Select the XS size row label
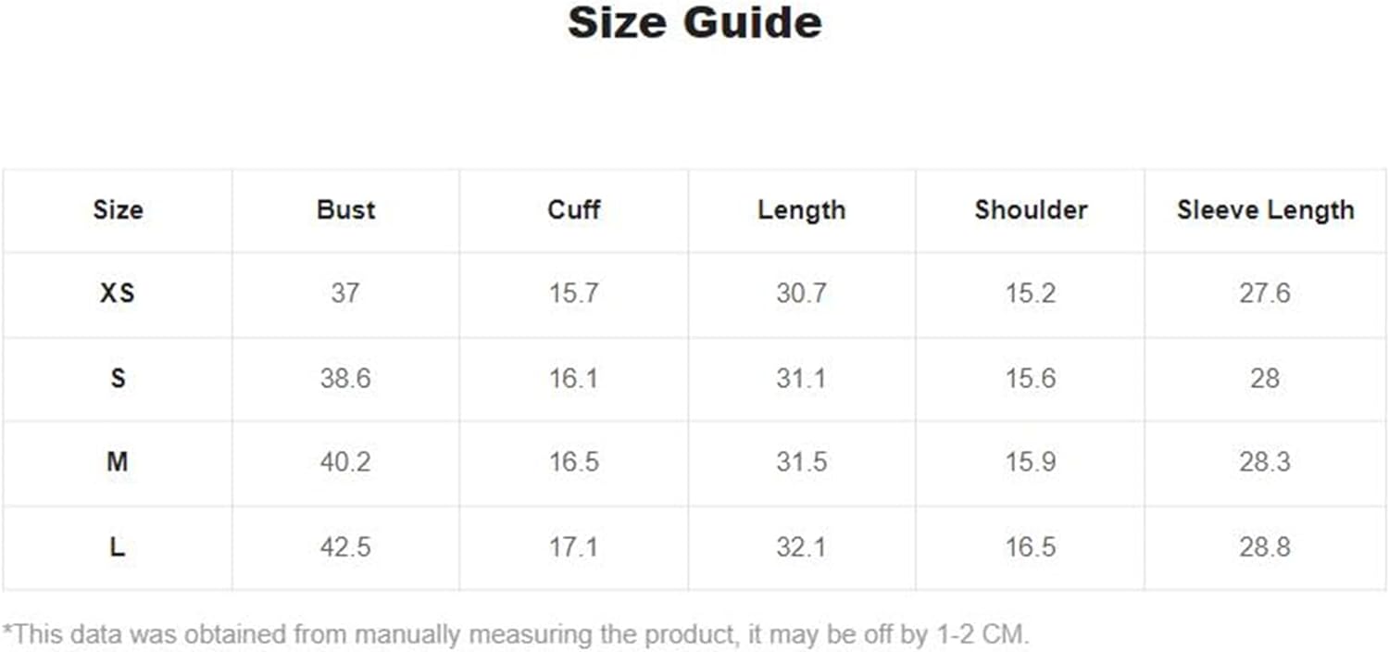 (118, 294)
